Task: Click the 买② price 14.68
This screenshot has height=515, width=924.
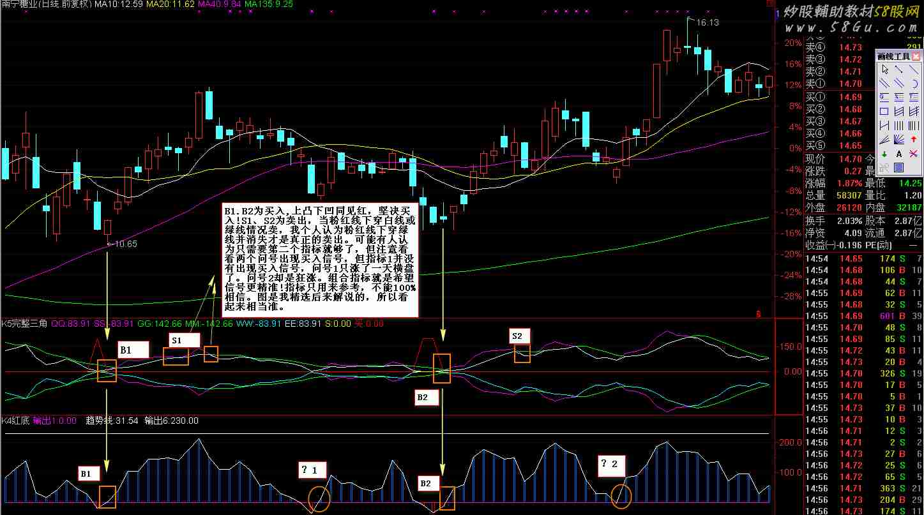Action: (x=851, y=109)
